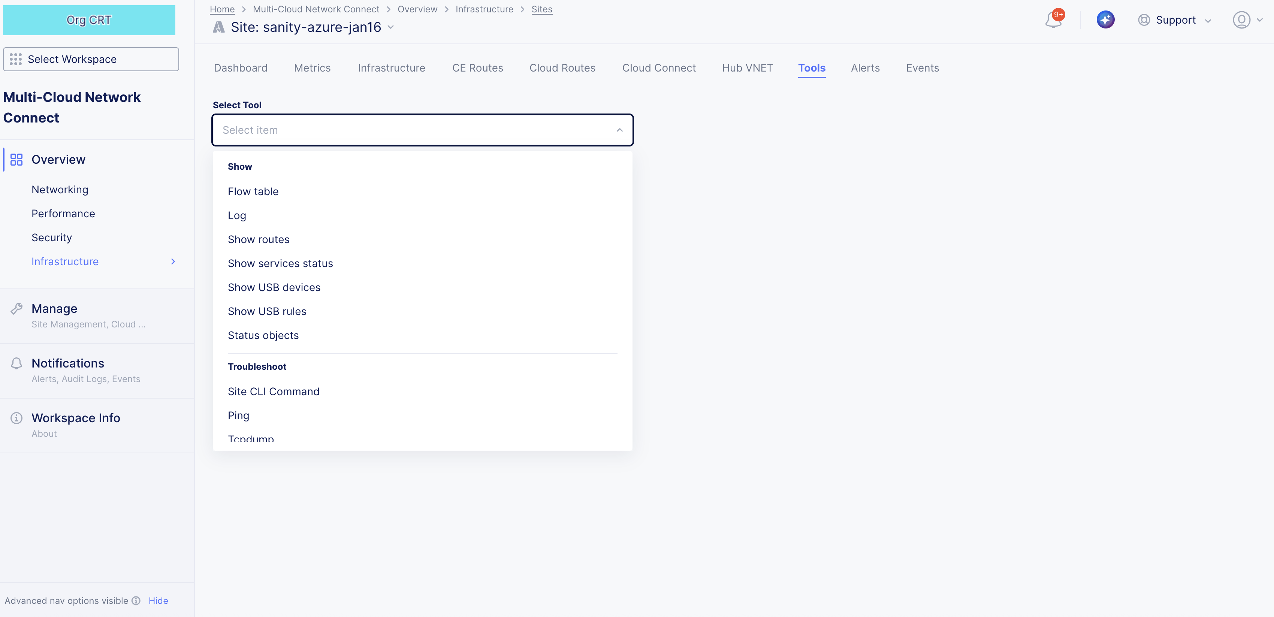Open the Support dropdown chevron

point(1208,20)
